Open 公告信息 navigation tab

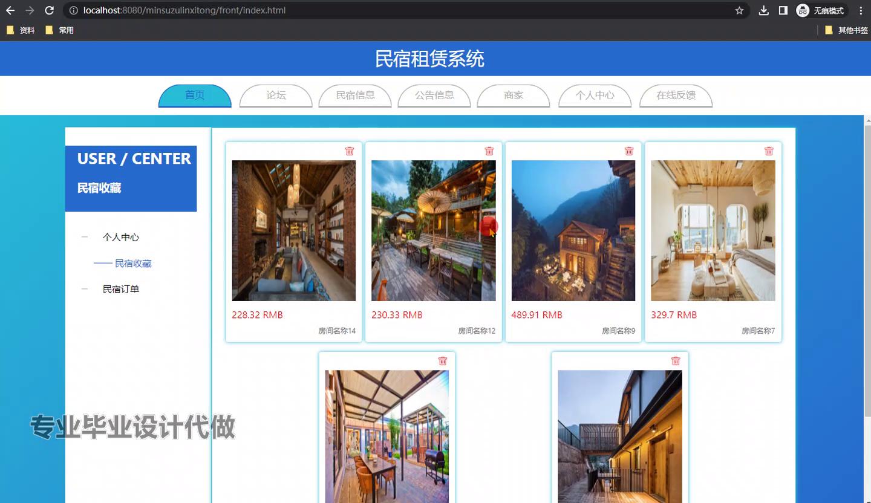[x=434, y=96]
